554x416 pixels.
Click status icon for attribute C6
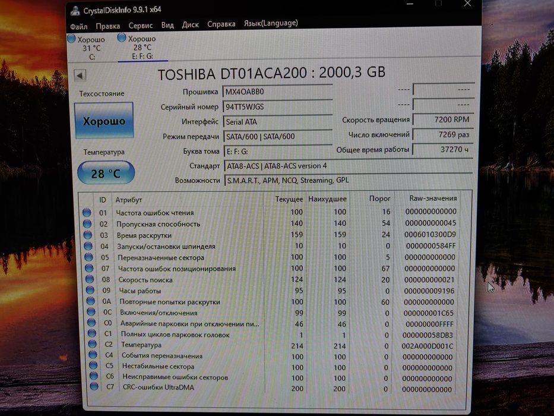(94, 376)
